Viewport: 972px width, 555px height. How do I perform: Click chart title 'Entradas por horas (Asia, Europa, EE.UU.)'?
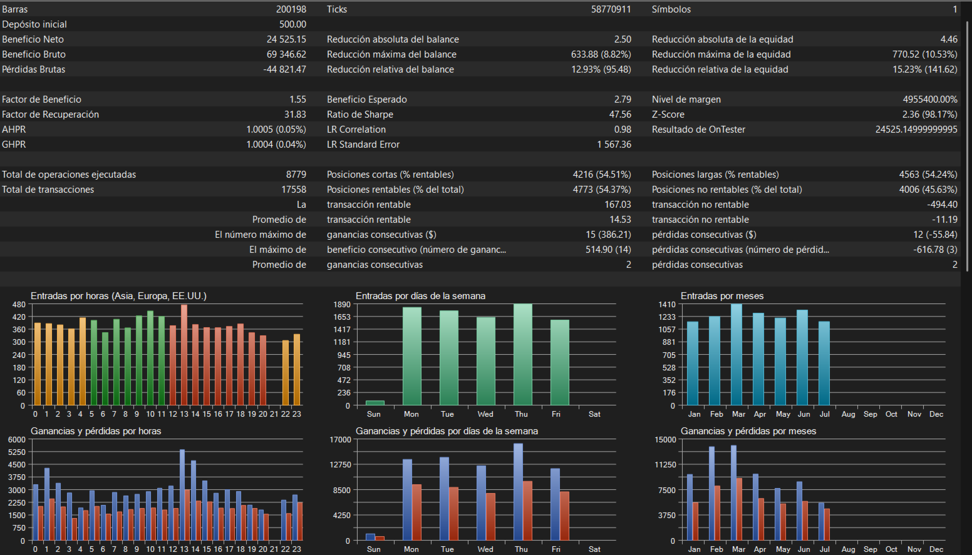pos(118,296)
